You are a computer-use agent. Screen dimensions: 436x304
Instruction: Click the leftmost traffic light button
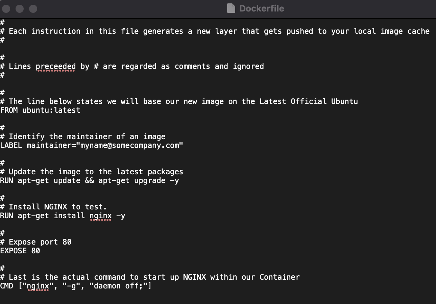point(6,8)
